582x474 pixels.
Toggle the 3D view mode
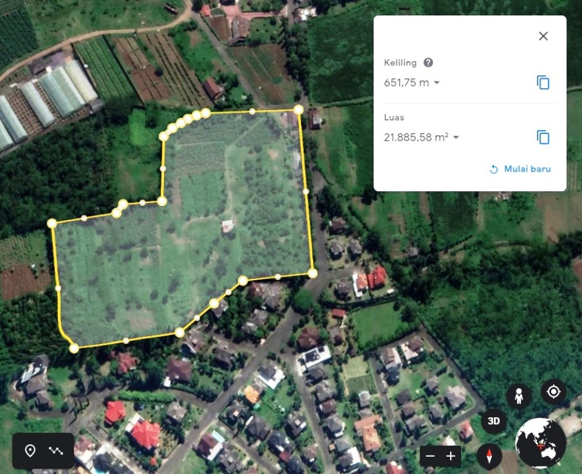point(494,422)
